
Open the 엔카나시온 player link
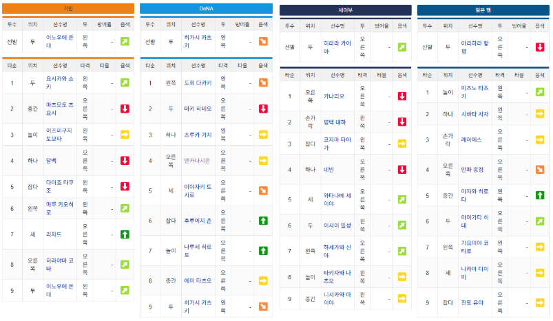coord(197,161)
